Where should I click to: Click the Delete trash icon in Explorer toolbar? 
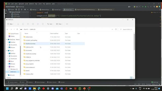click(x=43, y=24)
